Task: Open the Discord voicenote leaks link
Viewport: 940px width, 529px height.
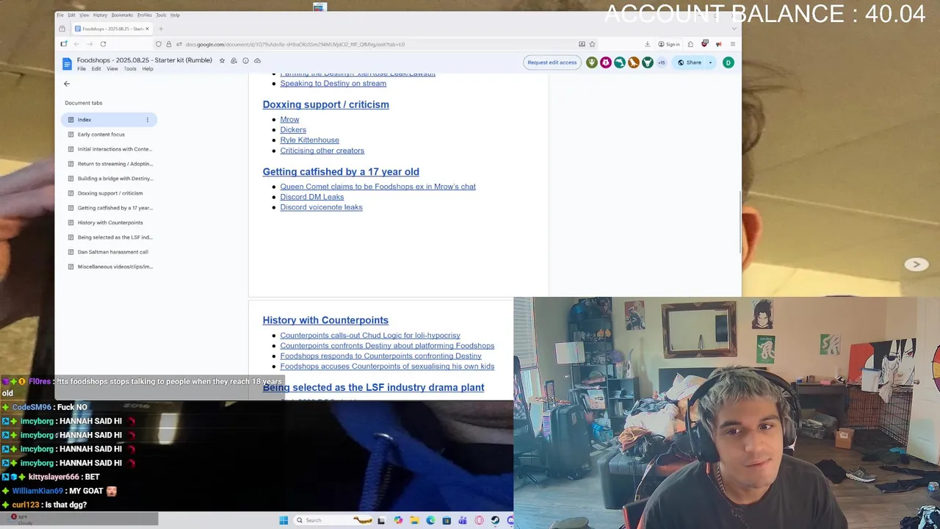Action: point(321,207)
